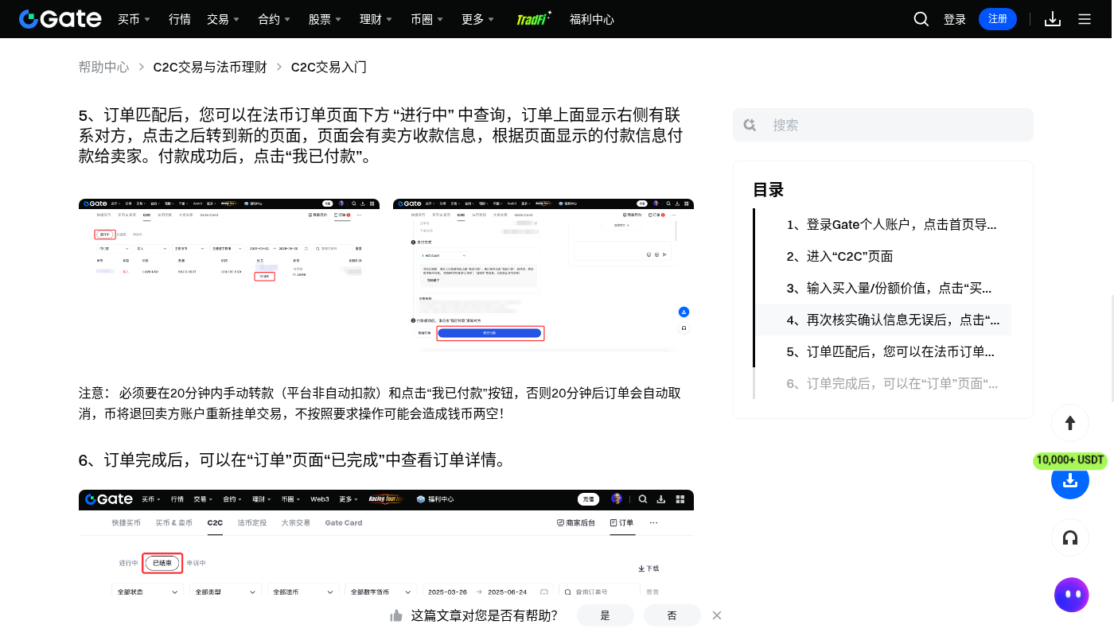This screenshot has height=636, width=1114.
Task: Open the headset customer support icon
Action: [1070, 538]
